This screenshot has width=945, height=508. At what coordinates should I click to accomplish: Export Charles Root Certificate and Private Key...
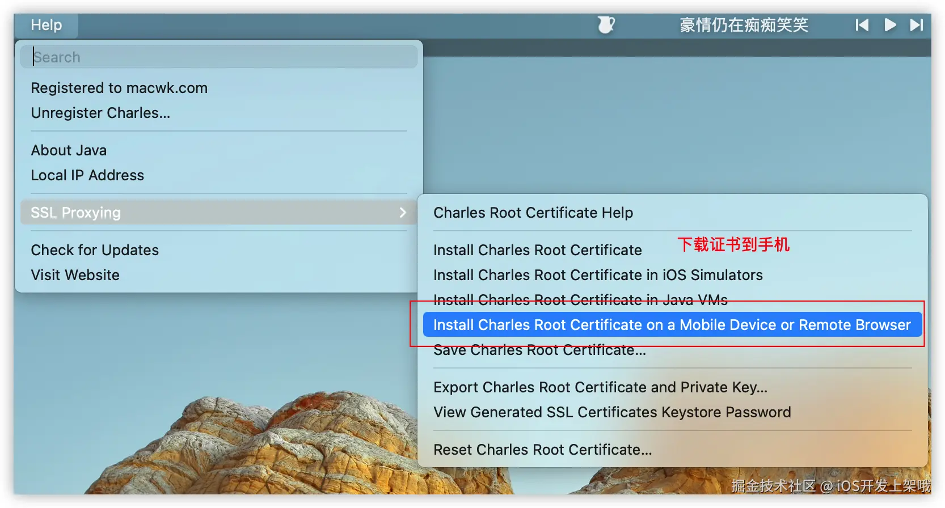click(x=673, y=387)
